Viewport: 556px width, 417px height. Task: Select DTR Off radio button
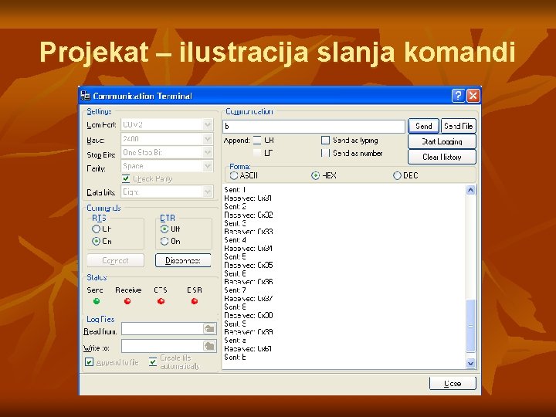click(x=164, y=229)
